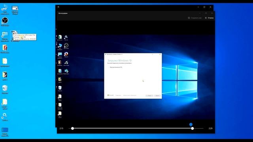Screen dimensions: 253x142
Task: Select the Recycle Bin desktop icon
Action: tap(5, 90)
